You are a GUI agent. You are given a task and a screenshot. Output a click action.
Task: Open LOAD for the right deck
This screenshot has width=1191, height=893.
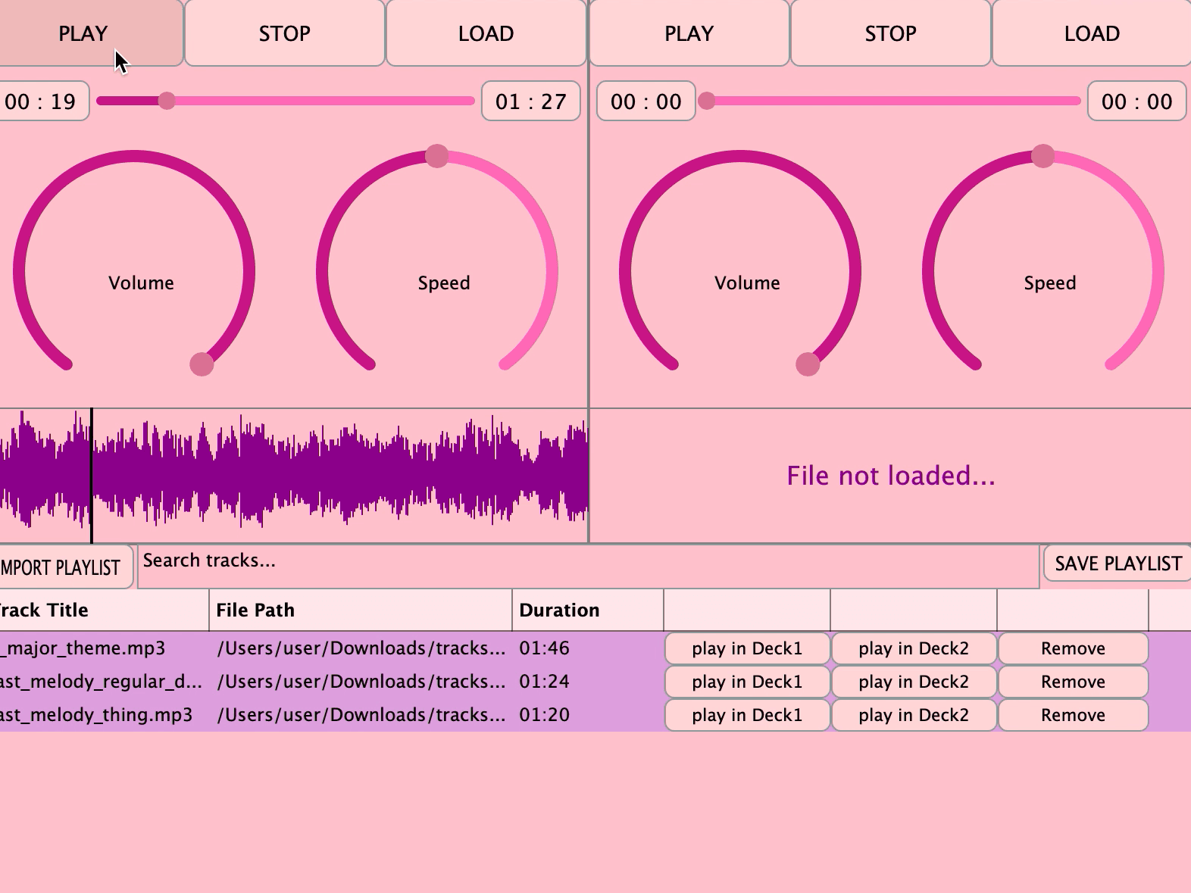(x=1091, y=33)
